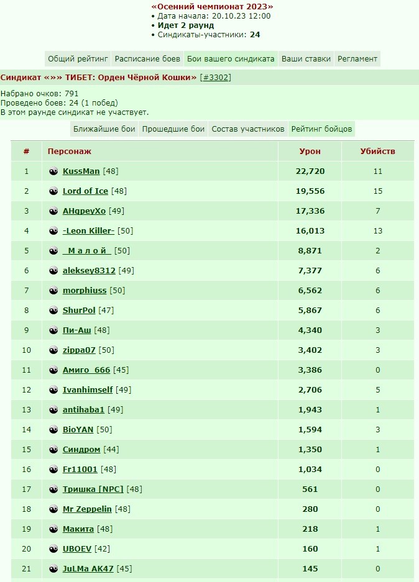Image resolution: width=419 pixels, height=582 pixels.
Task: Switch to Расписание боев tab
Action: [x=147, y=58]
